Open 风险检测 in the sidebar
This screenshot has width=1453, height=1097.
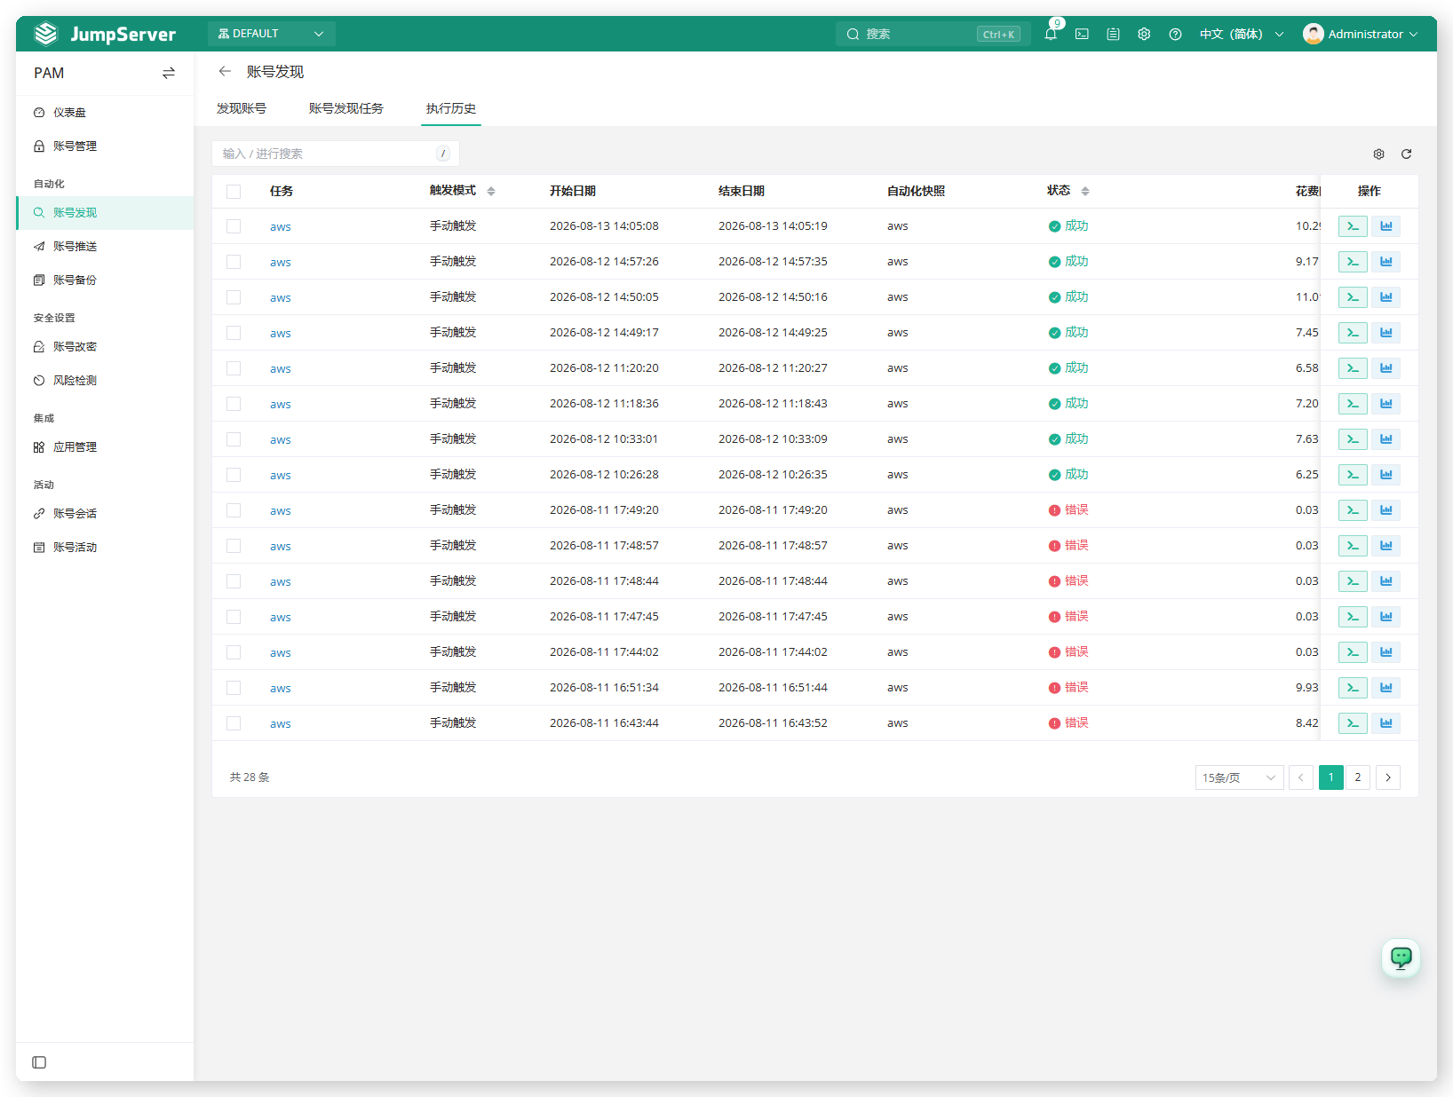pos(105,381)
